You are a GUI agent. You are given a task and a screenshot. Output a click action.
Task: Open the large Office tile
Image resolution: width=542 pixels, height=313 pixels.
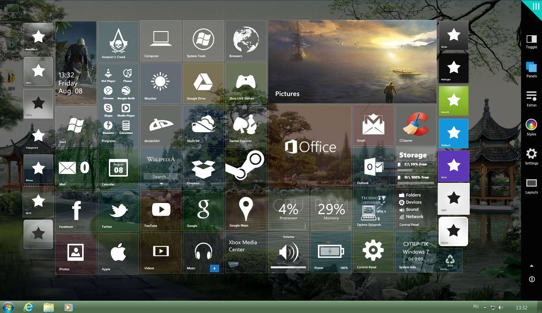[x=310, y=147]
